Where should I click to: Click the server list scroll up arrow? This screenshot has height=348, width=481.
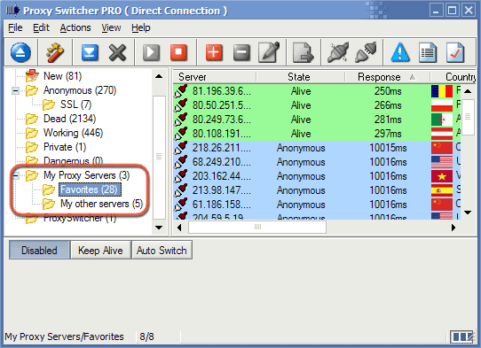[x=468, y=91]
